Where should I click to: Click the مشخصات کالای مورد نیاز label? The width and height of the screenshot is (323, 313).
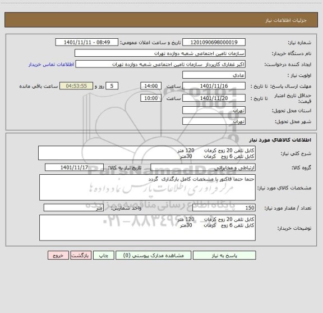pyautogui.click(x=284, y=188)
